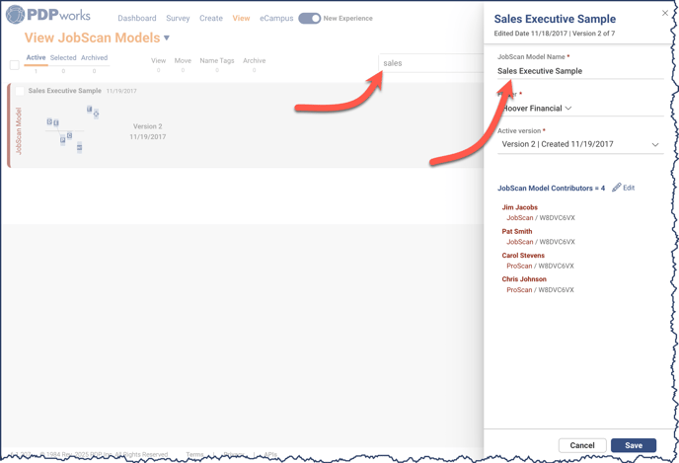Click the JobScan Model Name field

coord(579,71)
